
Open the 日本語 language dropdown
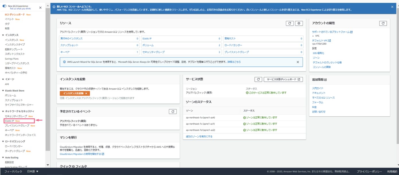pyautogui.click(x=33, y=172)
